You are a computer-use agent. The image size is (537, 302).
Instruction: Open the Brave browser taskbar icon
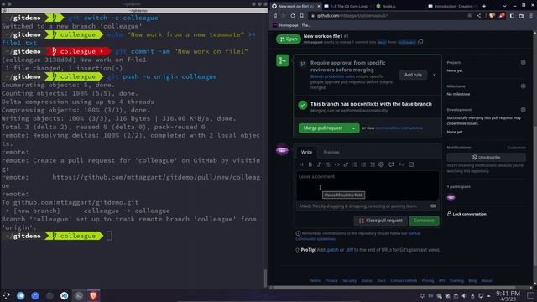[93, 295]
